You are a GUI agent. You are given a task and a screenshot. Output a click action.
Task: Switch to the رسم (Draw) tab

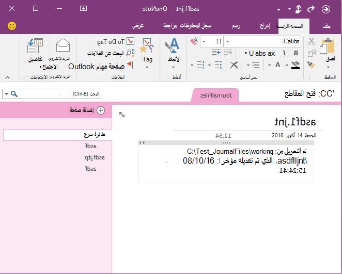236,26
